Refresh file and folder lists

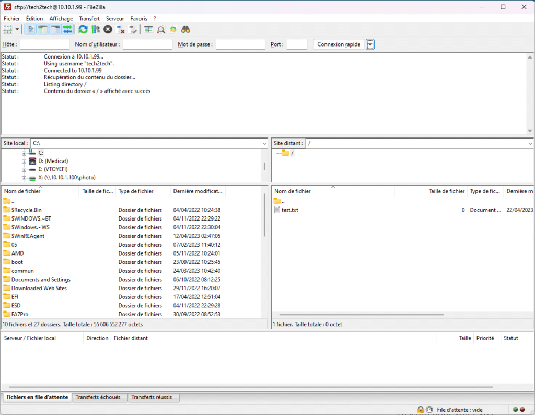pos(83,30)
